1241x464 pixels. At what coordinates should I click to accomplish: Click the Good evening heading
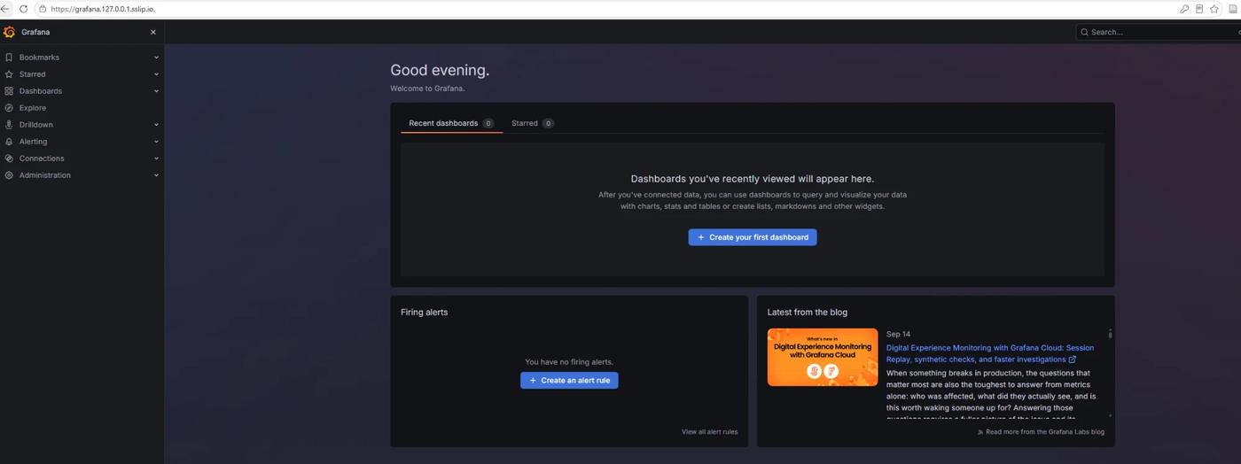point(440,70)
